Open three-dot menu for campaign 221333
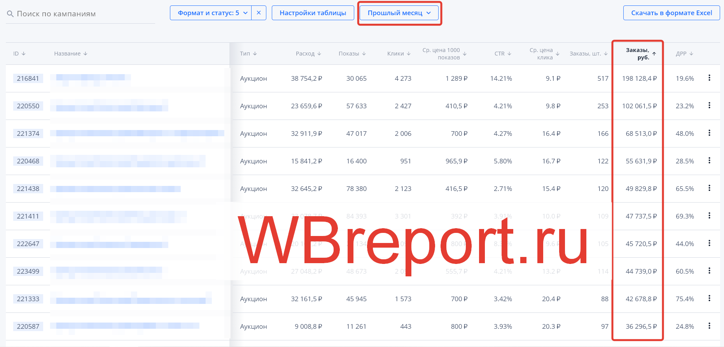This screenshot has height=347, width=724. [709, 298]
